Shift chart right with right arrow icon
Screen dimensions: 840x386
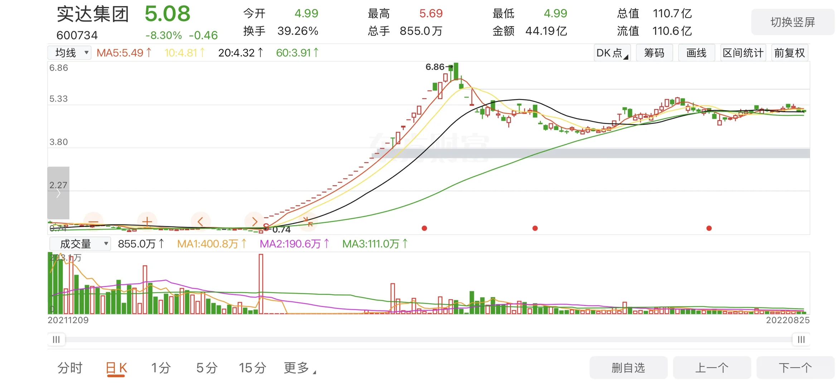254,222
